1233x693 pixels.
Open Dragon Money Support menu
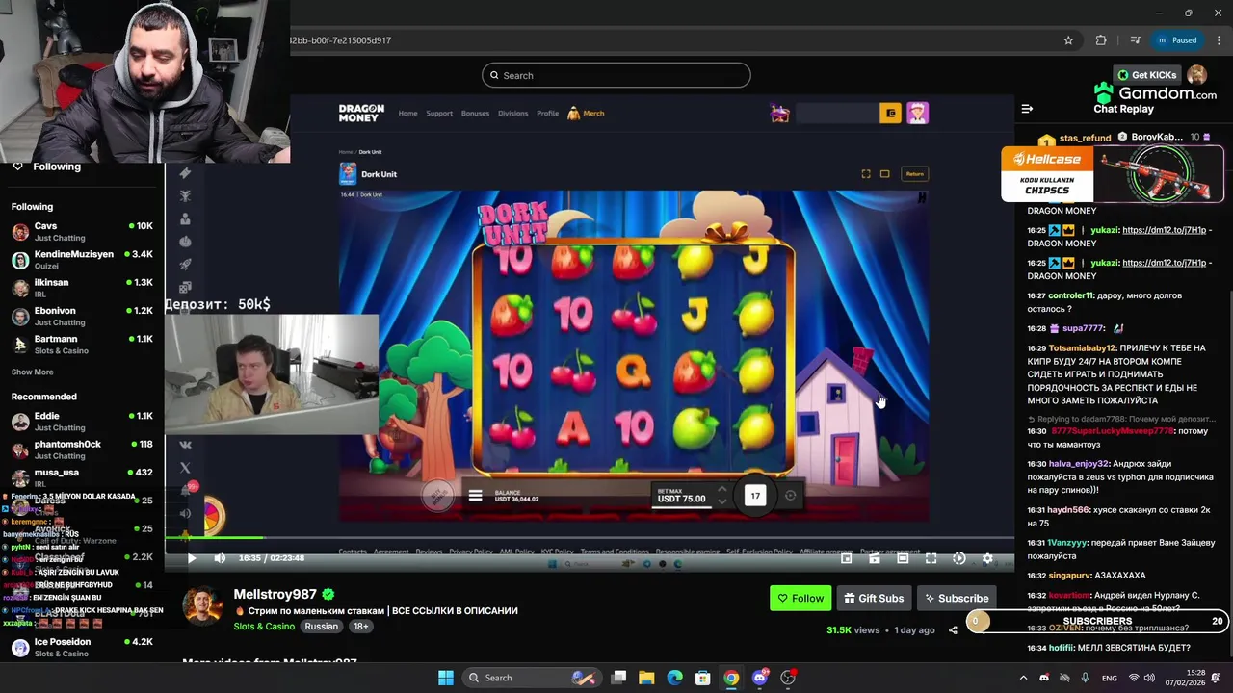439,114
